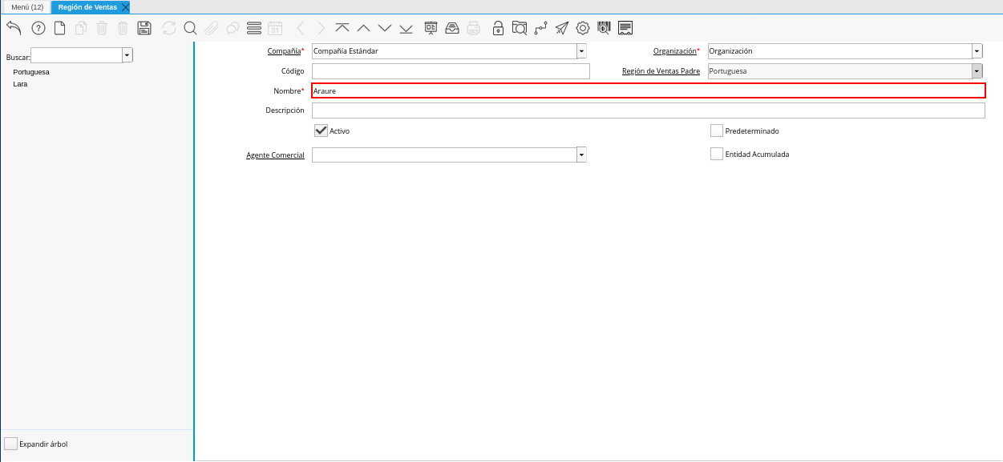Viewport: 1003px width, 462px height.
Task: Go to the next record down arrow
Action: coord(385,28)
